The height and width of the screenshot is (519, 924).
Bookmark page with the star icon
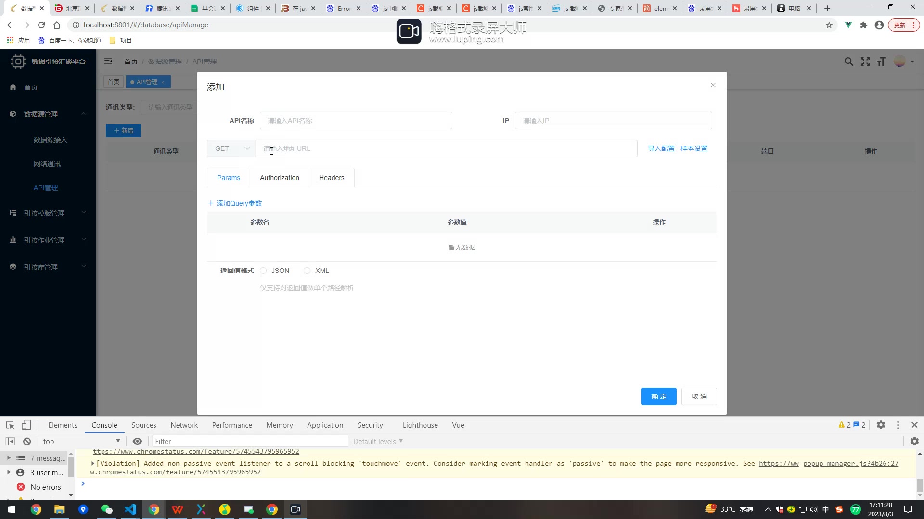(x=829, y=25)
